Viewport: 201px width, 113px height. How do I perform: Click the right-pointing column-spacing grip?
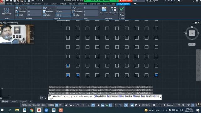click(x=78, y=75)
